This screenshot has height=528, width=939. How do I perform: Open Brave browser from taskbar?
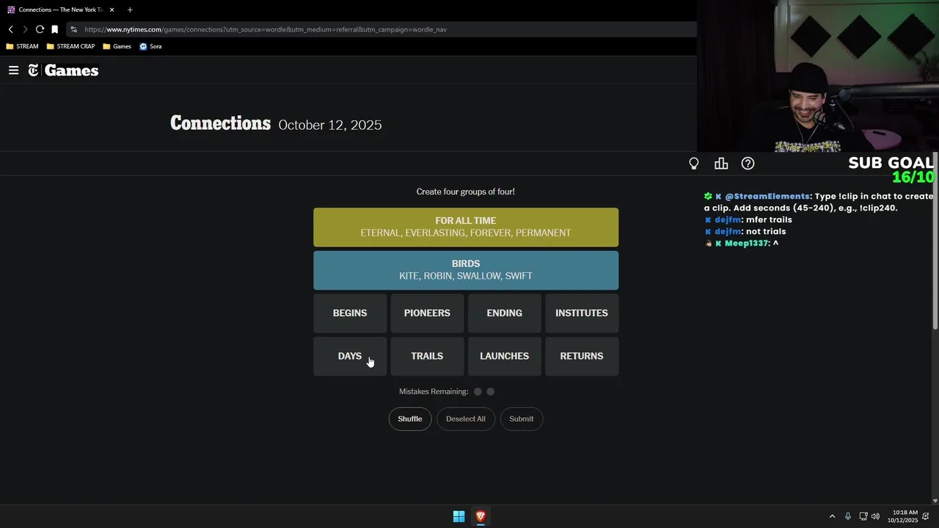pos(481,516)
